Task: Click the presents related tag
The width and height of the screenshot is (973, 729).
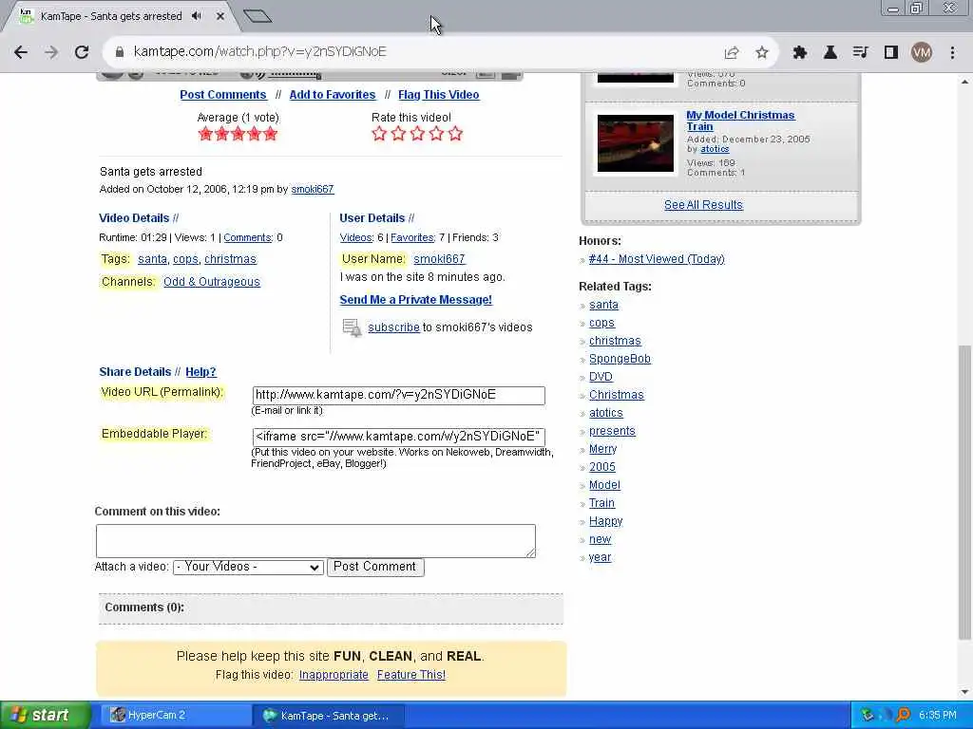Action: tap(612, 431)
